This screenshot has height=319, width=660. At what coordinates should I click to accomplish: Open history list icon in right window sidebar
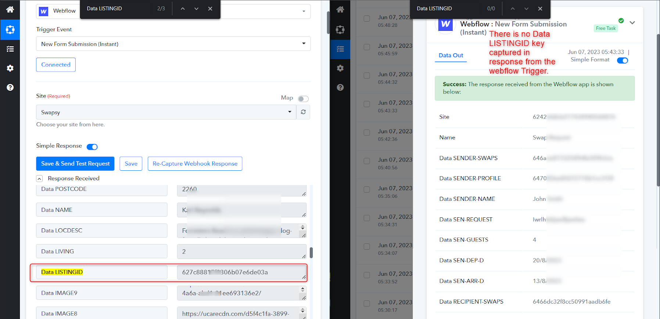tap(340, 49)
